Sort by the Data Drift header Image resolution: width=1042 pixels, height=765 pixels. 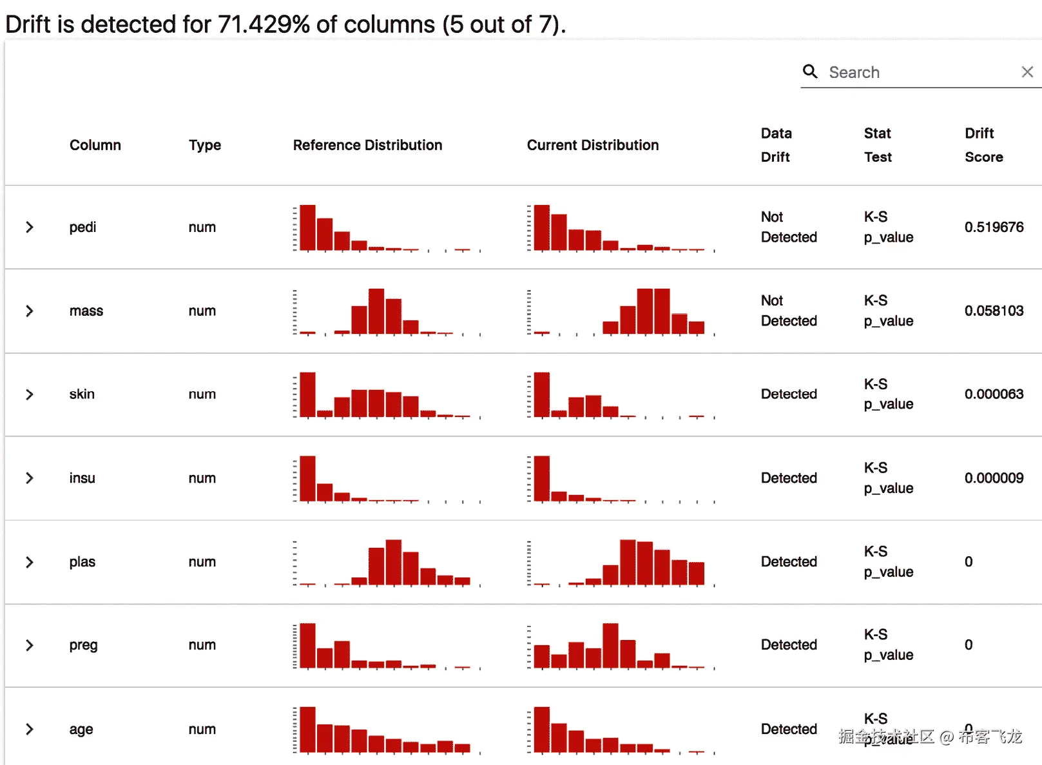click(776, 145)
